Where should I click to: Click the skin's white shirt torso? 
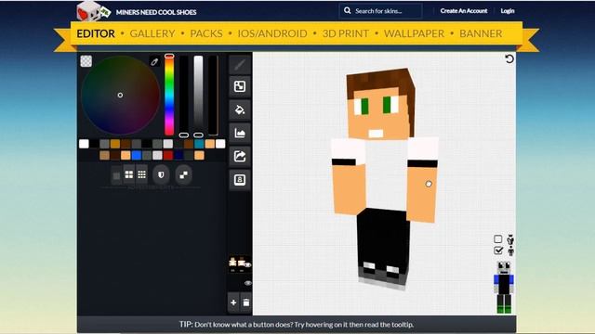(x=386, y=173)
